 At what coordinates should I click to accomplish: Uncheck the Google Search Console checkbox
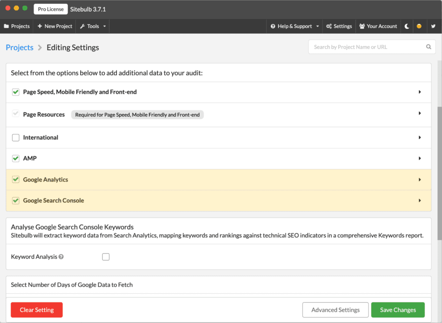[x=16, y=201]
